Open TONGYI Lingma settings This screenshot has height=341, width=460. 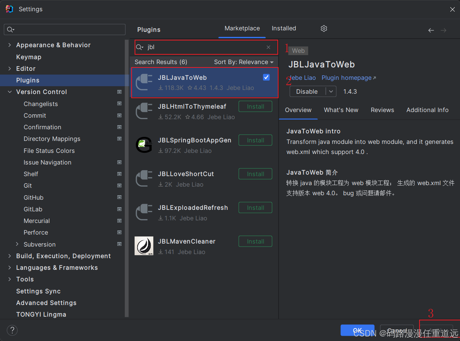tap(41, 314)
